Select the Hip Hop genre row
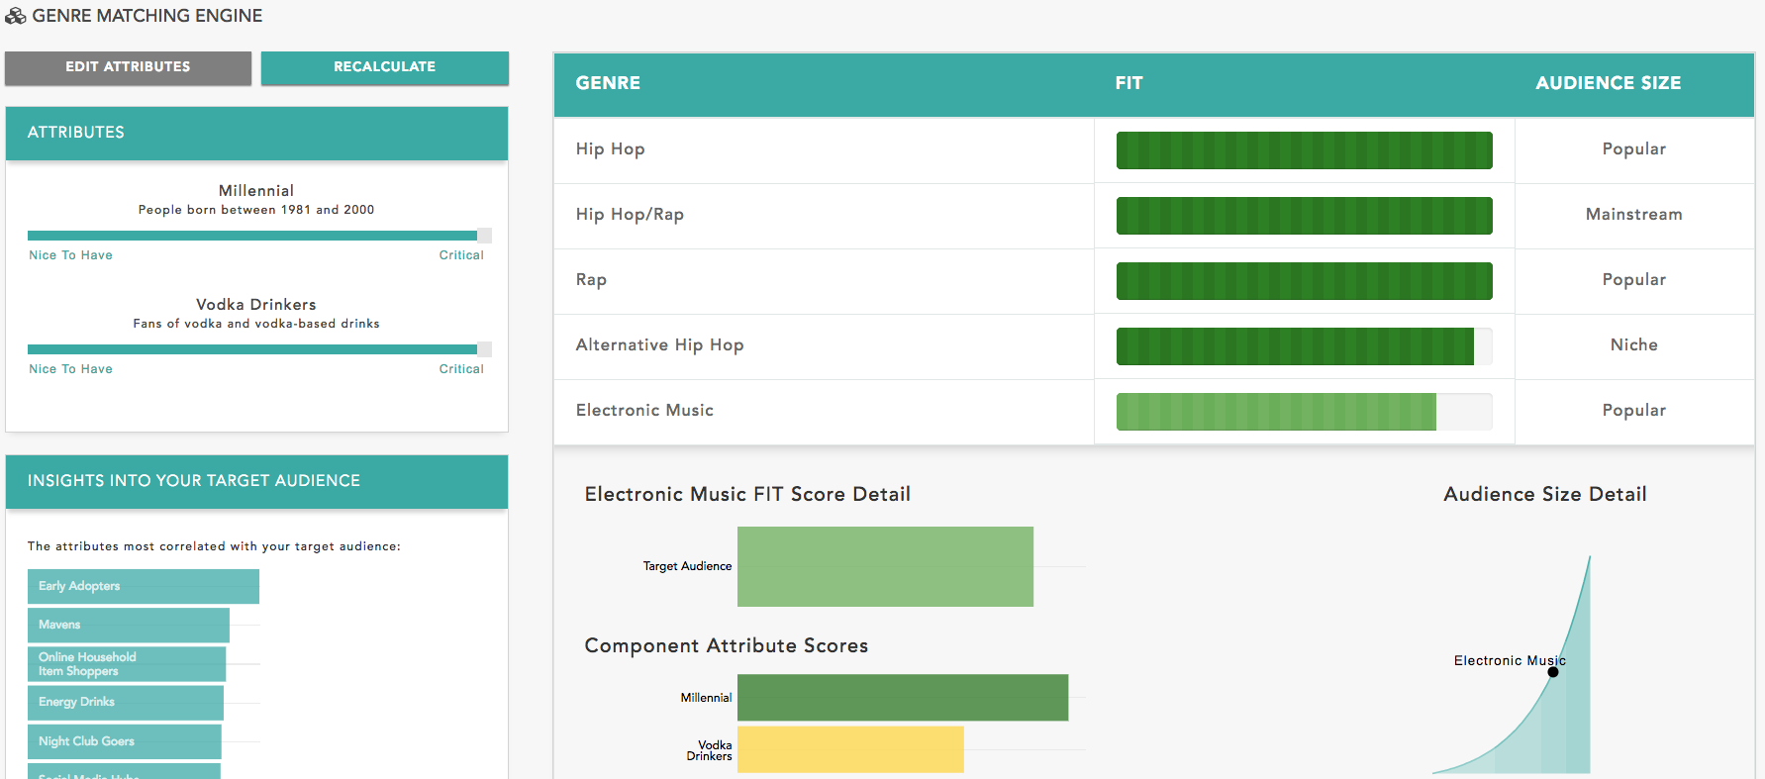Image resolution: width=1765 pixels, height=779 pixels. 1154,150
